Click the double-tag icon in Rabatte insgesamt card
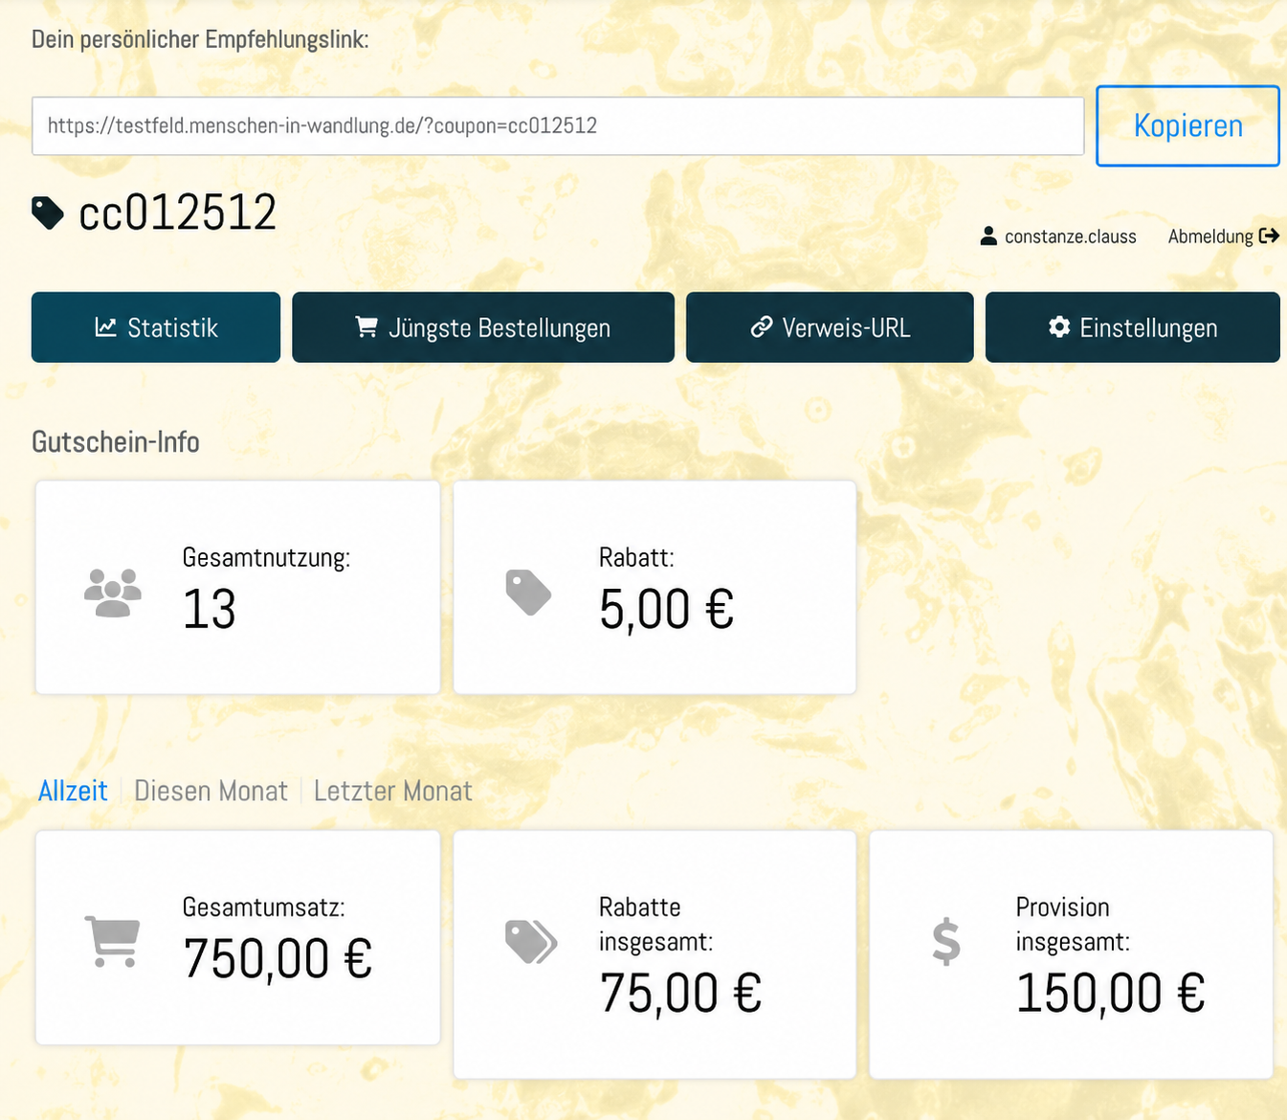 (531, 942)
